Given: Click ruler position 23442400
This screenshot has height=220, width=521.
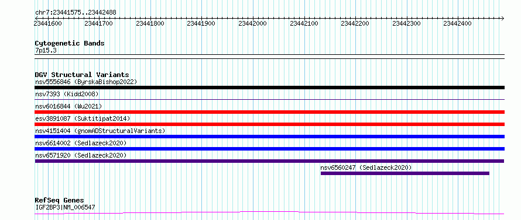Looking at the screenshot, I should pyautogui.click(x=458, y=23).
